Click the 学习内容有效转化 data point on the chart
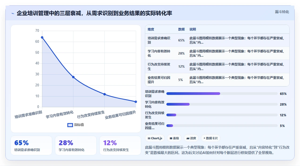This screenshot has height=166, width=300. pos(73,77)
